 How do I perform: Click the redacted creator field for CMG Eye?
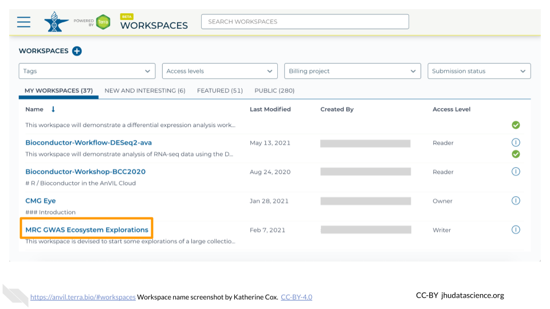pyautogui.click(x=366, y=201)
